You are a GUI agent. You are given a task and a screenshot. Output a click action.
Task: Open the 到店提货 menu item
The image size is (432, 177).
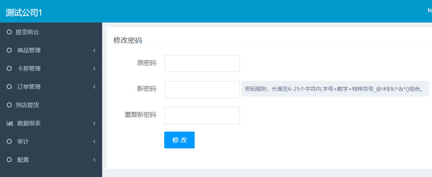tap(27, 105)
